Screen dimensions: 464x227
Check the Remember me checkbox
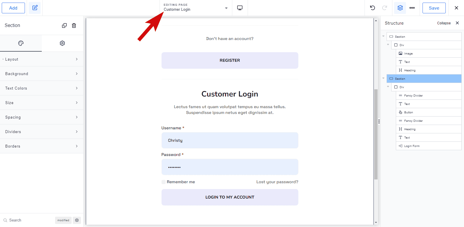(x=164, y=182)
